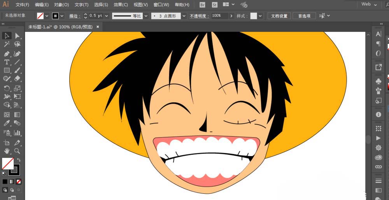The width and height of the screenshot is (389, 200).
Task: Select the Slice tool
Action: [18, 143]
